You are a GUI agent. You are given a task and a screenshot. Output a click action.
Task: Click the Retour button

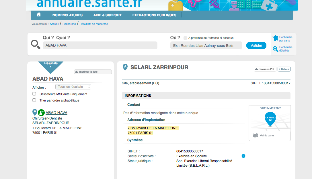(x=284, y=69)
